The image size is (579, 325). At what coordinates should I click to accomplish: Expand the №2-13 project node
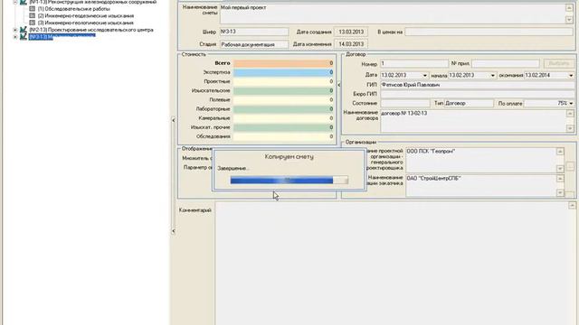[15, 30]
